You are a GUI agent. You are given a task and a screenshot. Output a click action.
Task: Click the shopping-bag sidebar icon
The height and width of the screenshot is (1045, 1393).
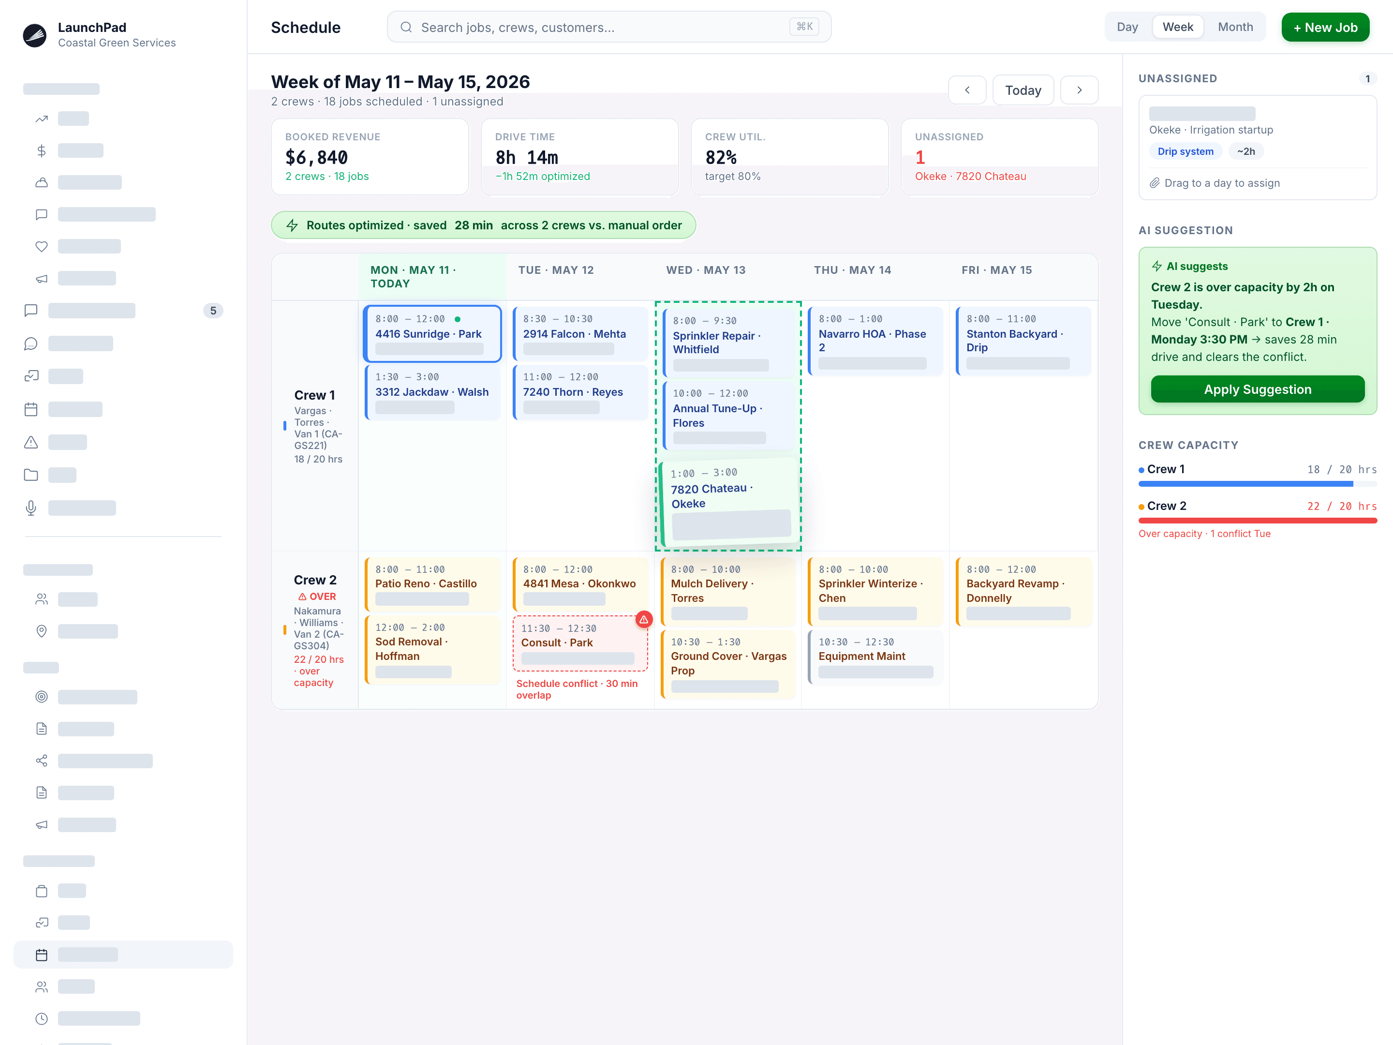42,891
